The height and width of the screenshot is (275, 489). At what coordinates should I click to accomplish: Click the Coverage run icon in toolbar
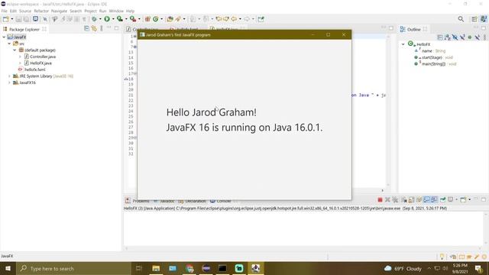(x=120, y=19)
